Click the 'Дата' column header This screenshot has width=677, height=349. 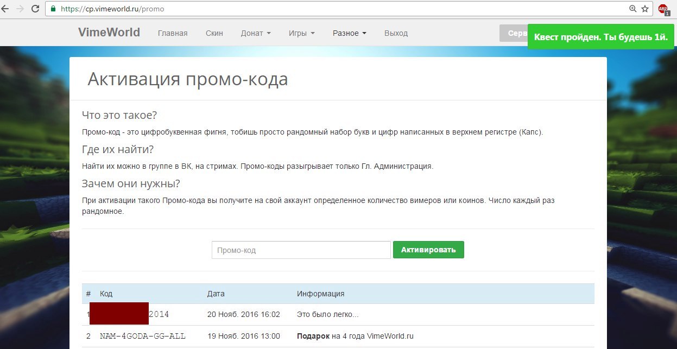(216, 294)
